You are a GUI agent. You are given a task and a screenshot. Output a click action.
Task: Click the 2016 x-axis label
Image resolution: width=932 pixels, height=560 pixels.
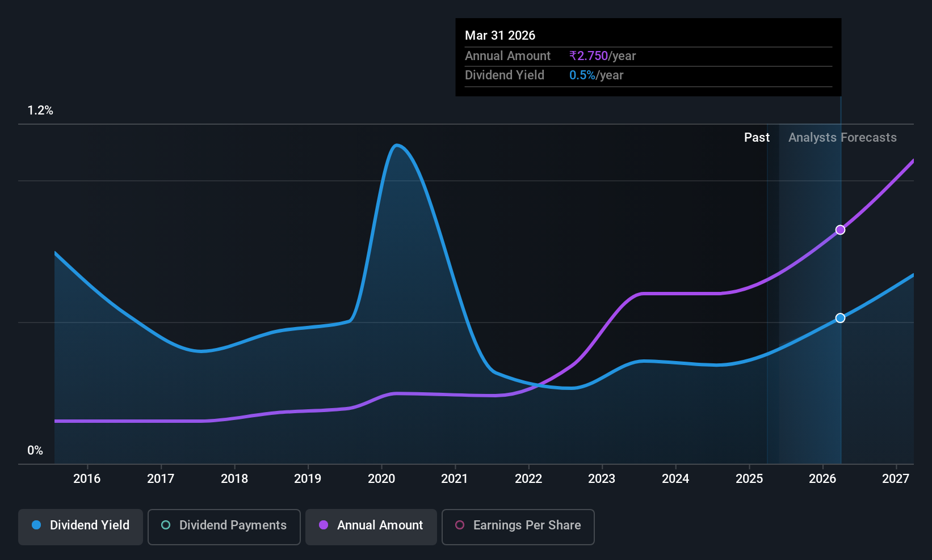(x=87, y=479)
